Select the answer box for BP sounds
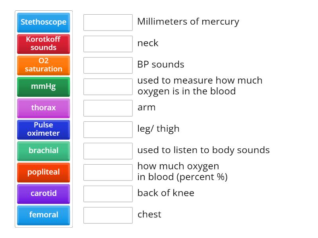Screen dimensions: 318x238 108,65
